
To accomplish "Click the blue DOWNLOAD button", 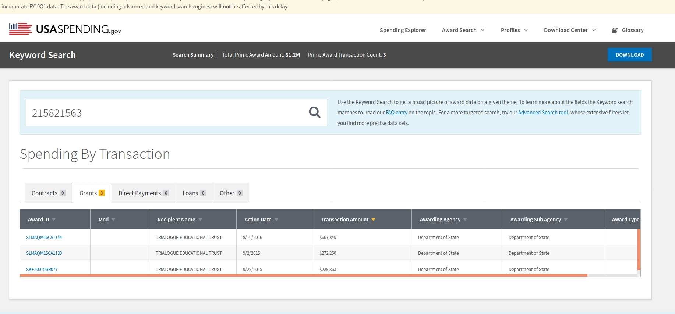I will (x=629, y=55).
